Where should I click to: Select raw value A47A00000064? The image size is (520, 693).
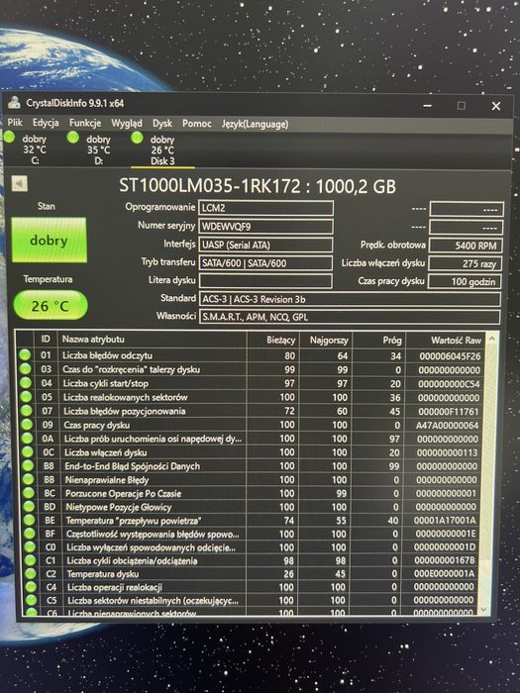tap(448, 425)
